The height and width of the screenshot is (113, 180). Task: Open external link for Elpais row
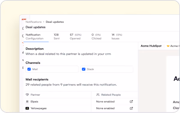tap(131, 102)
